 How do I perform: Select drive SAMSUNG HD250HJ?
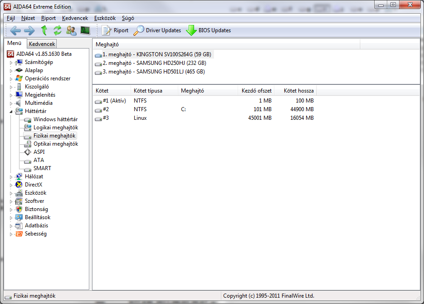tap(151, 63)
